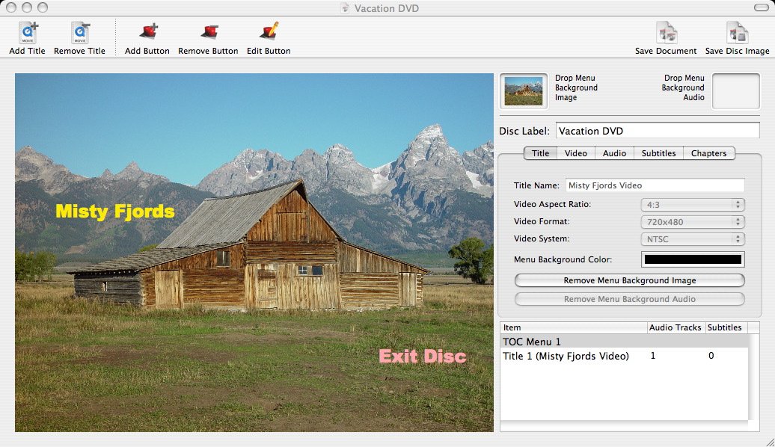Click subtitles value 0 for Title 1
The width and height of the screenshot is (775, 447).
pos(711,356)
